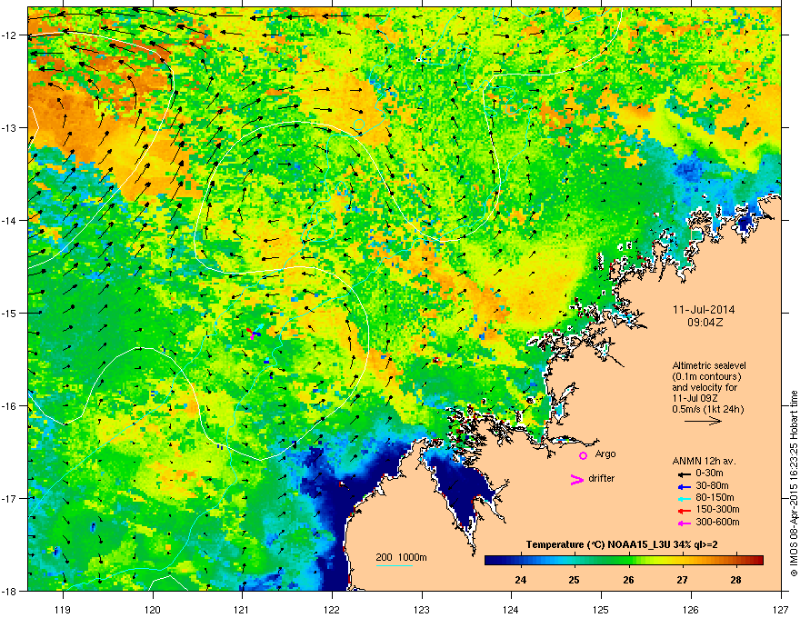Click the temperature colorbar
The height and width of the screenshot is (618, 800).
pyautogui.click(x=624, y=561)
